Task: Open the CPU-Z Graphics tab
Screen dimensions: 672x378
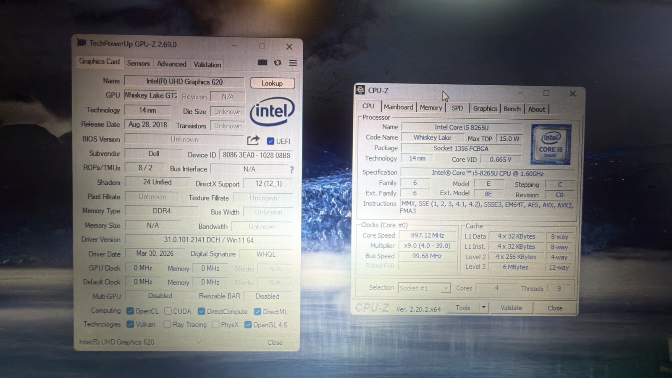Action: pos(485,108)
